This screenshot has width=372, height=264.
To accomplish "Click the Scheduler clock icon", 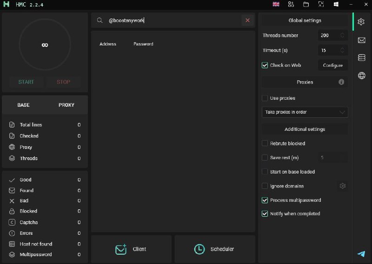I will (199, 249).
